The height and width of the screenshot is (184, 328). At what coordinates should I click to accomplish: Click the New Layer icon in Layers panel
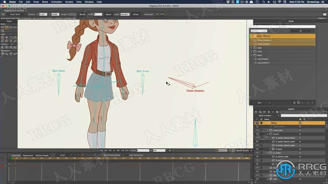[x=256, y=112]
